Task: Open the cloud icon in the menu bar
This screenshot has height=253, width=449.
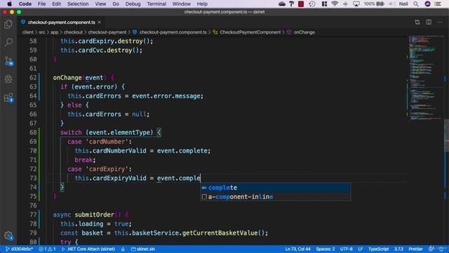Action: point(282,4)
